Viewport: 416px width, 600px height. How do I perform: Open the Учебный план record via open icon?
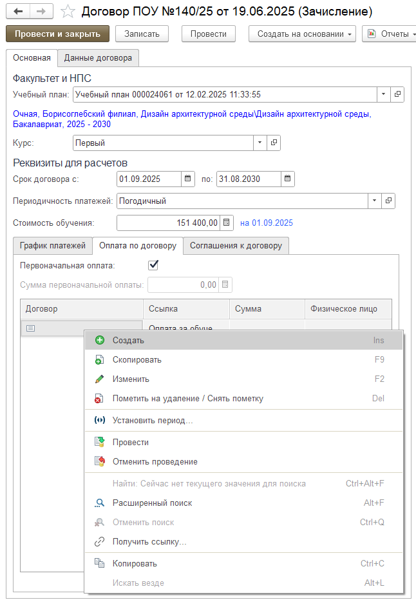(397, 94)
